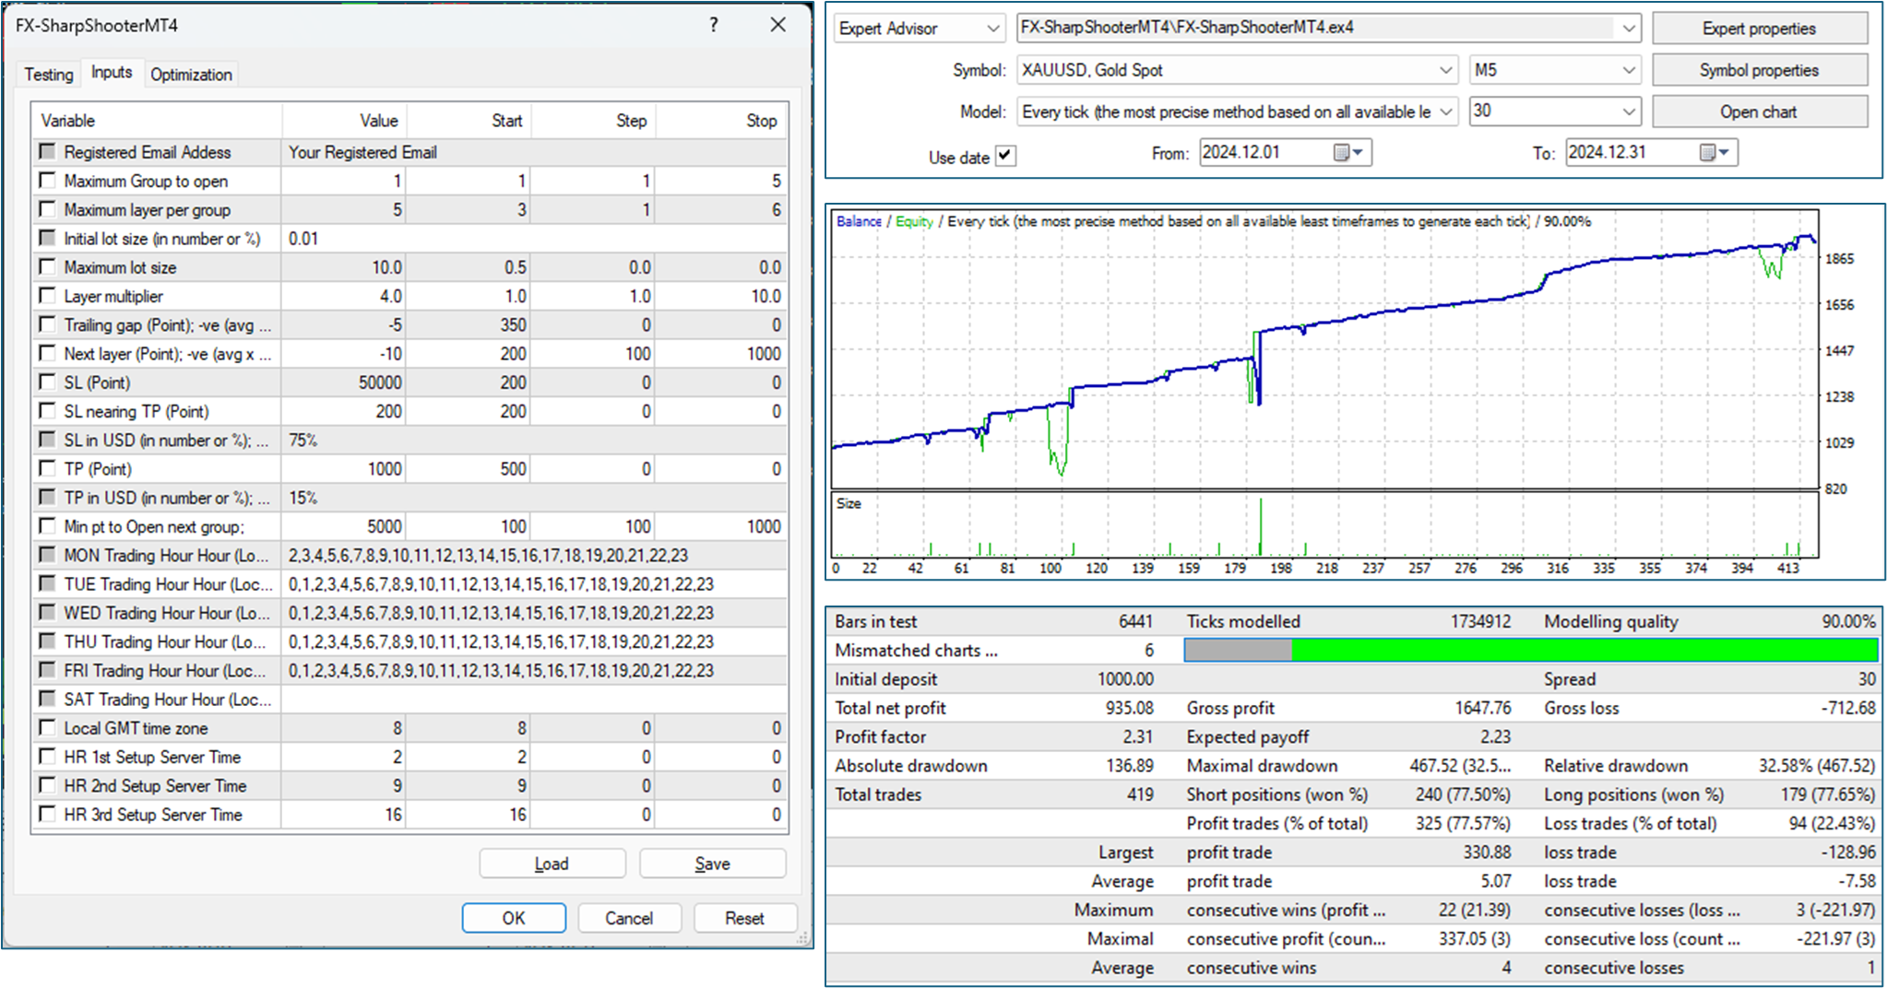Open the spread 30 dropdown
The image size is (1887, 988).
[1628, 112]
